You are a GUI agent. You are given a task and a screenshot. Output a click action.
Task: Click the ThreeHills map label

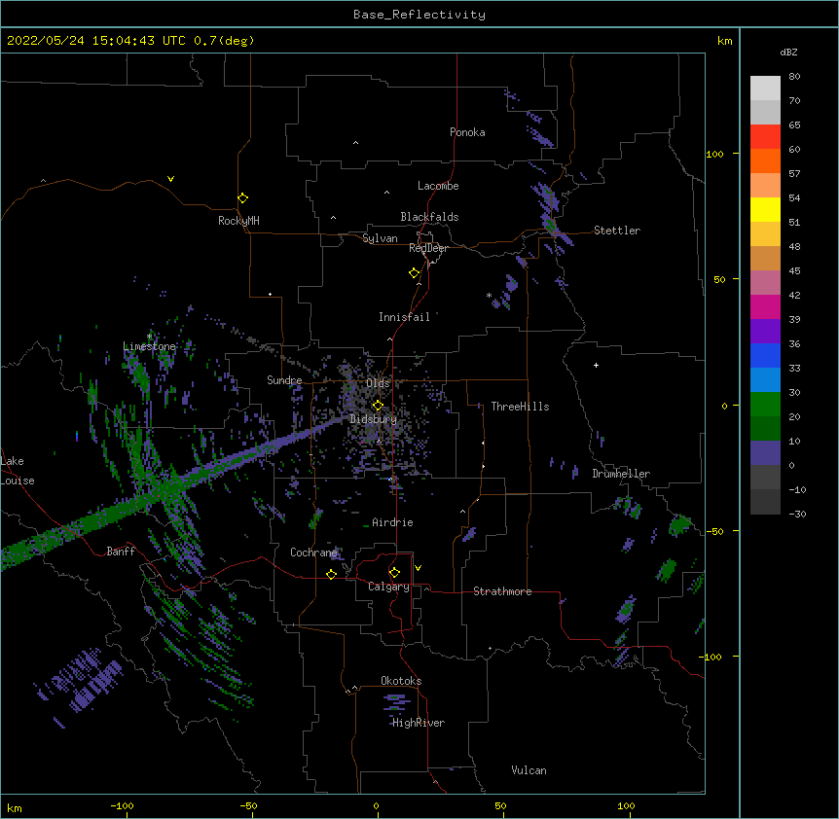point(520,407)
